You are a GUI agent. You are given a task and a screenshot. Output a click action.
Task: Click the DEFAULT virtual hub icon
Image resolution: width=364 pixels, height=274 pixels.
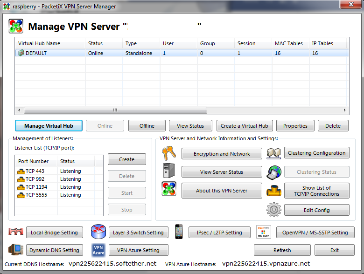point(21,53)
